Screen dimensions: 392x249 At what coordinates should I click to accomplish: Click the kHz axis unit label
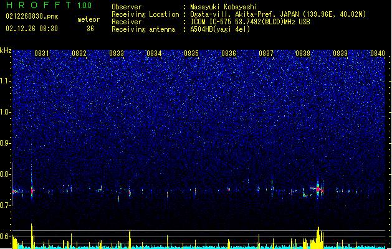click(x=6, y=50)
